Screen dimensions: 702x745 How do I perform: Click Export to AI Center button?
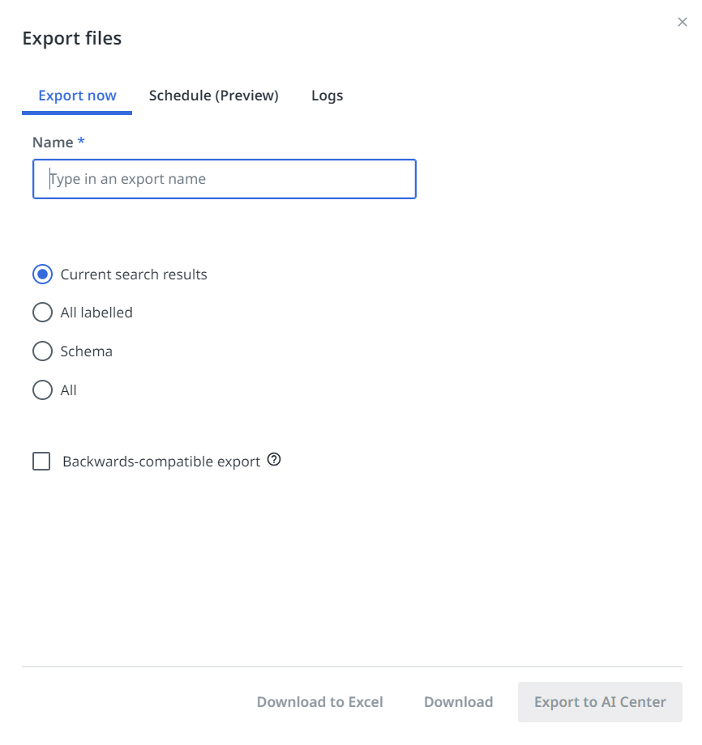(600, 702)
